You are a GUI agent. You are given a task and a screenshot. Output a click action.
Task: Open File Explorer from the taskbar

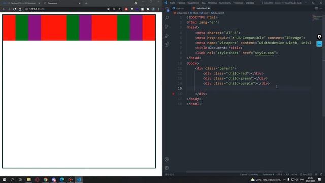(29, 180)
